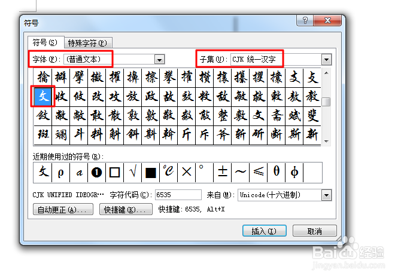
Task: Click the symbol grid scrollbar up arrow
Action: tap(326, 73)
